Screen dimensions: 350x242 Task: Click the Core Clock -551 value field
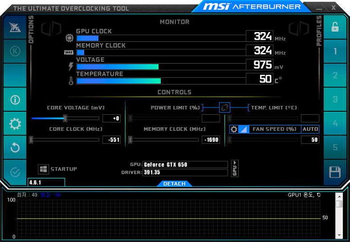point(111,140)
